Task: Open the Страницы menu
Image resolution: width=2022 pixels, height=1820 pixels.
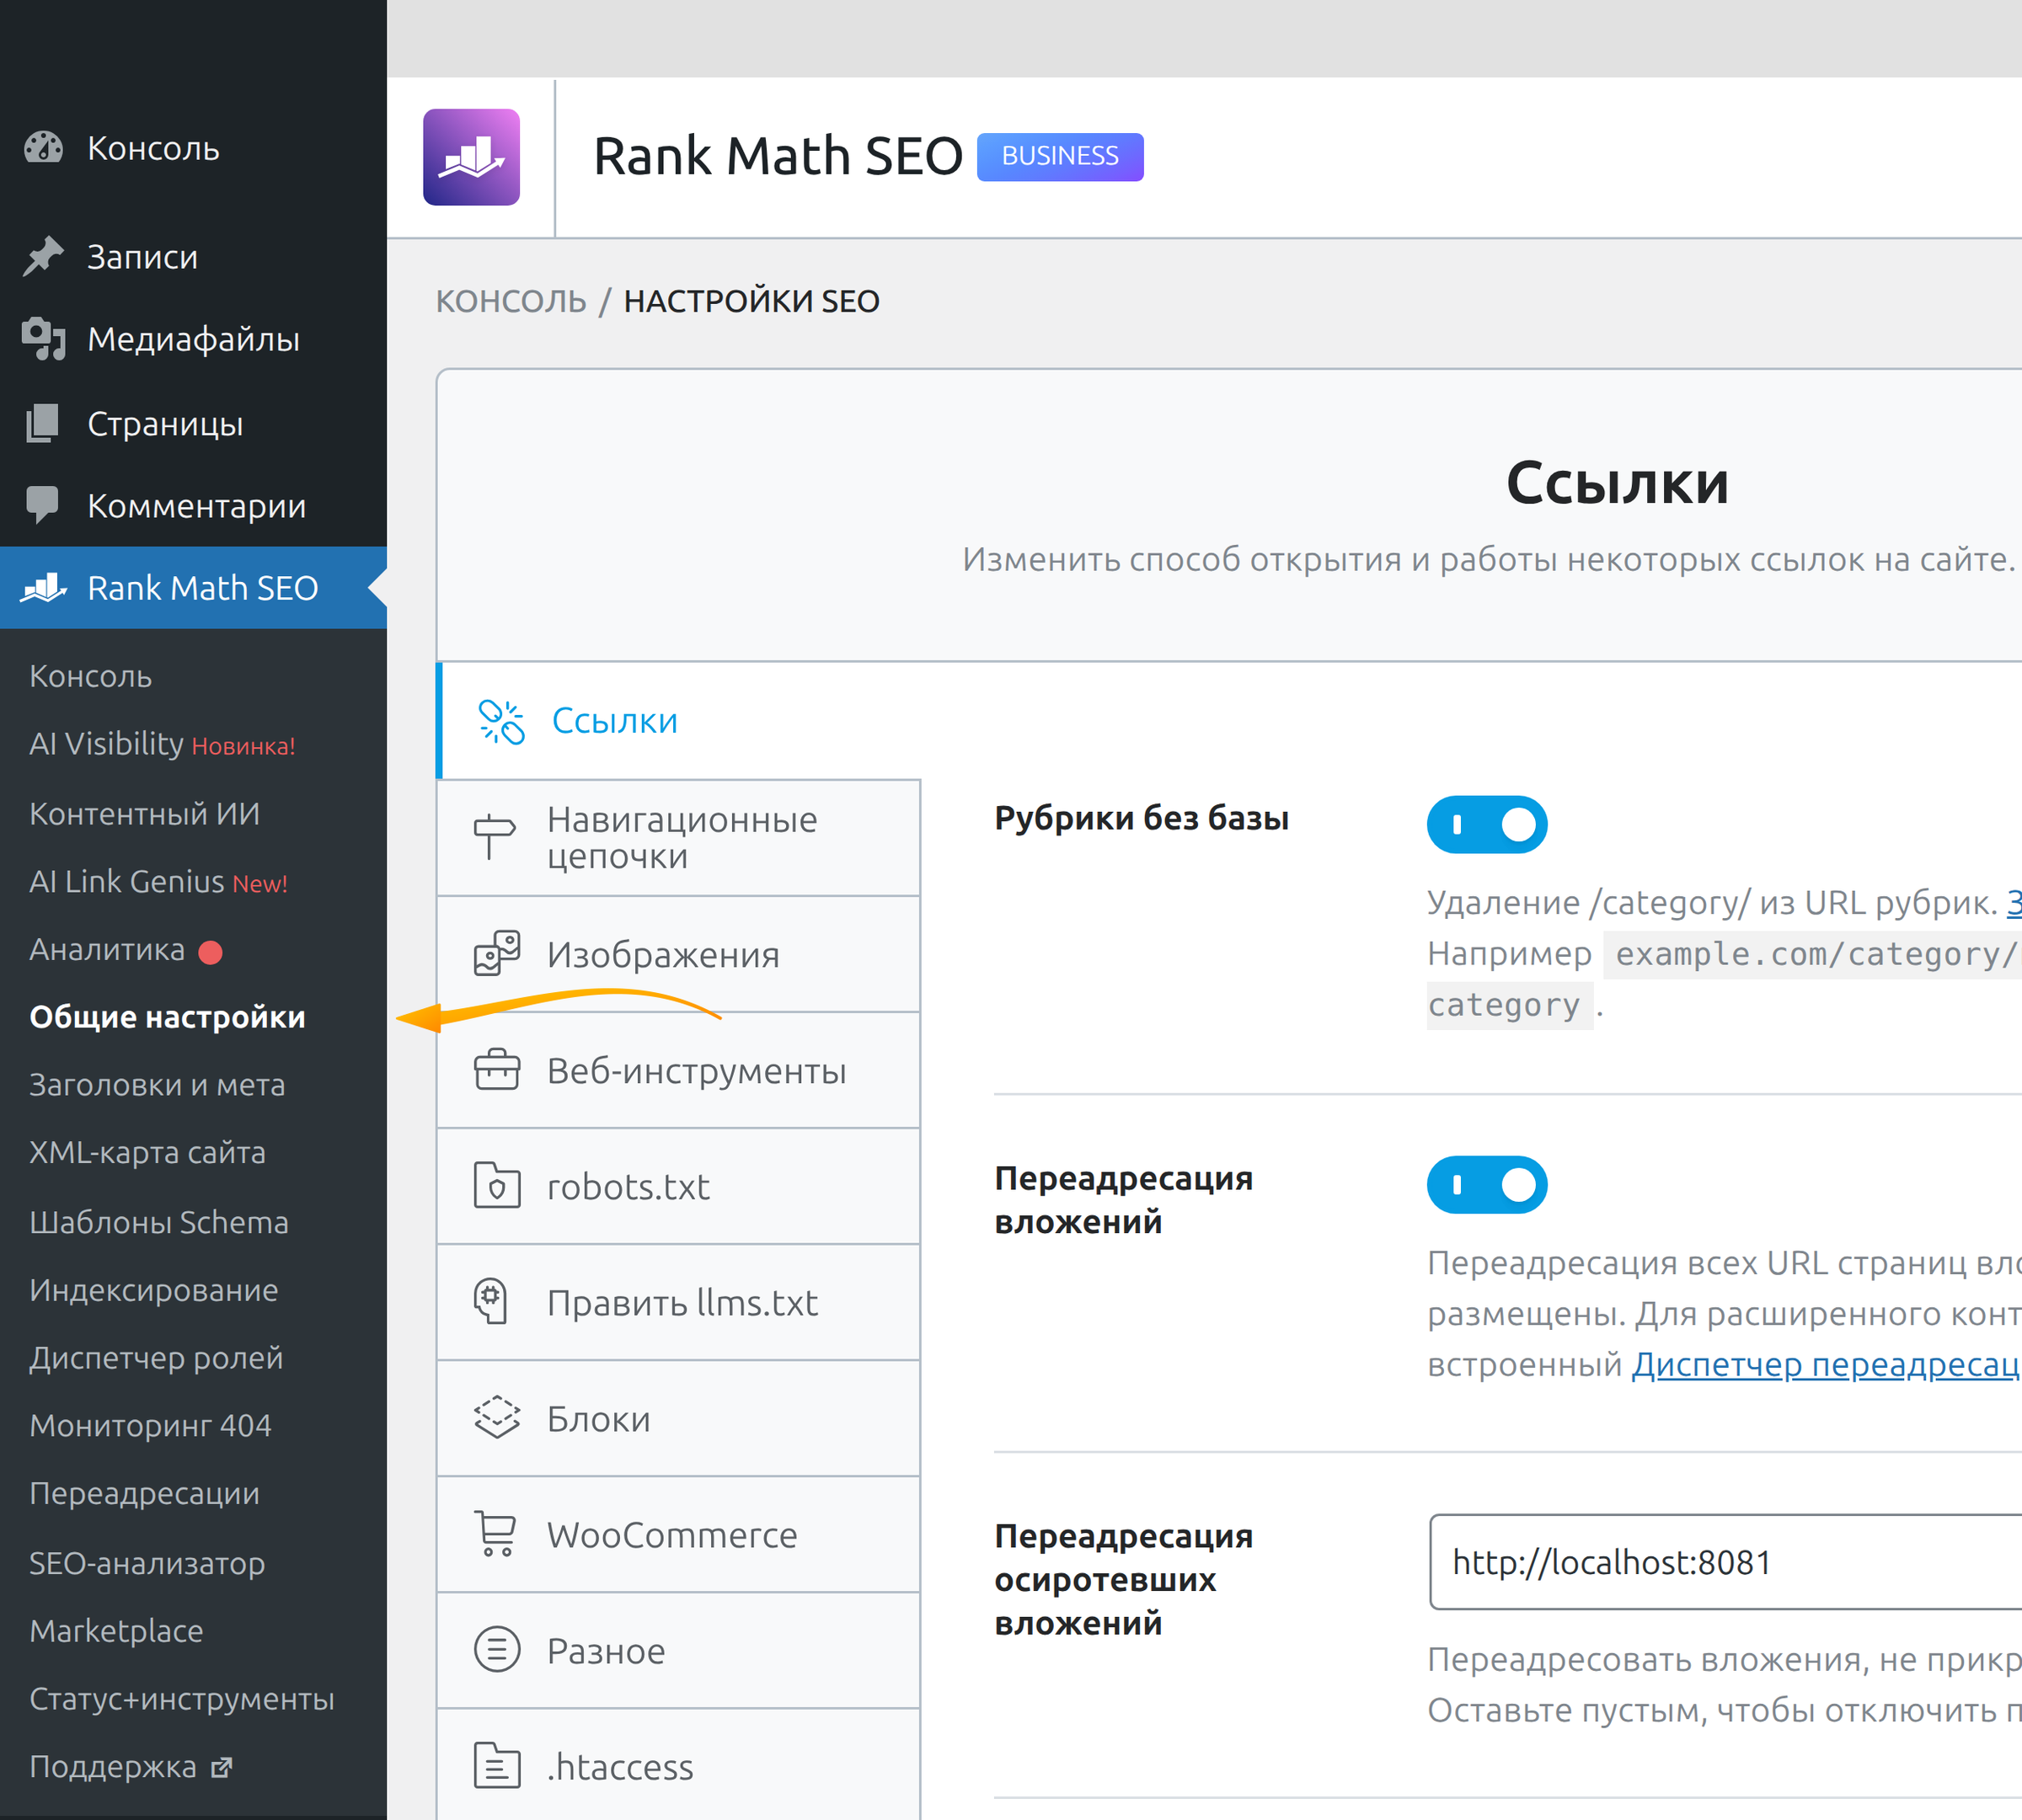Action: click(x=193, y=423)
